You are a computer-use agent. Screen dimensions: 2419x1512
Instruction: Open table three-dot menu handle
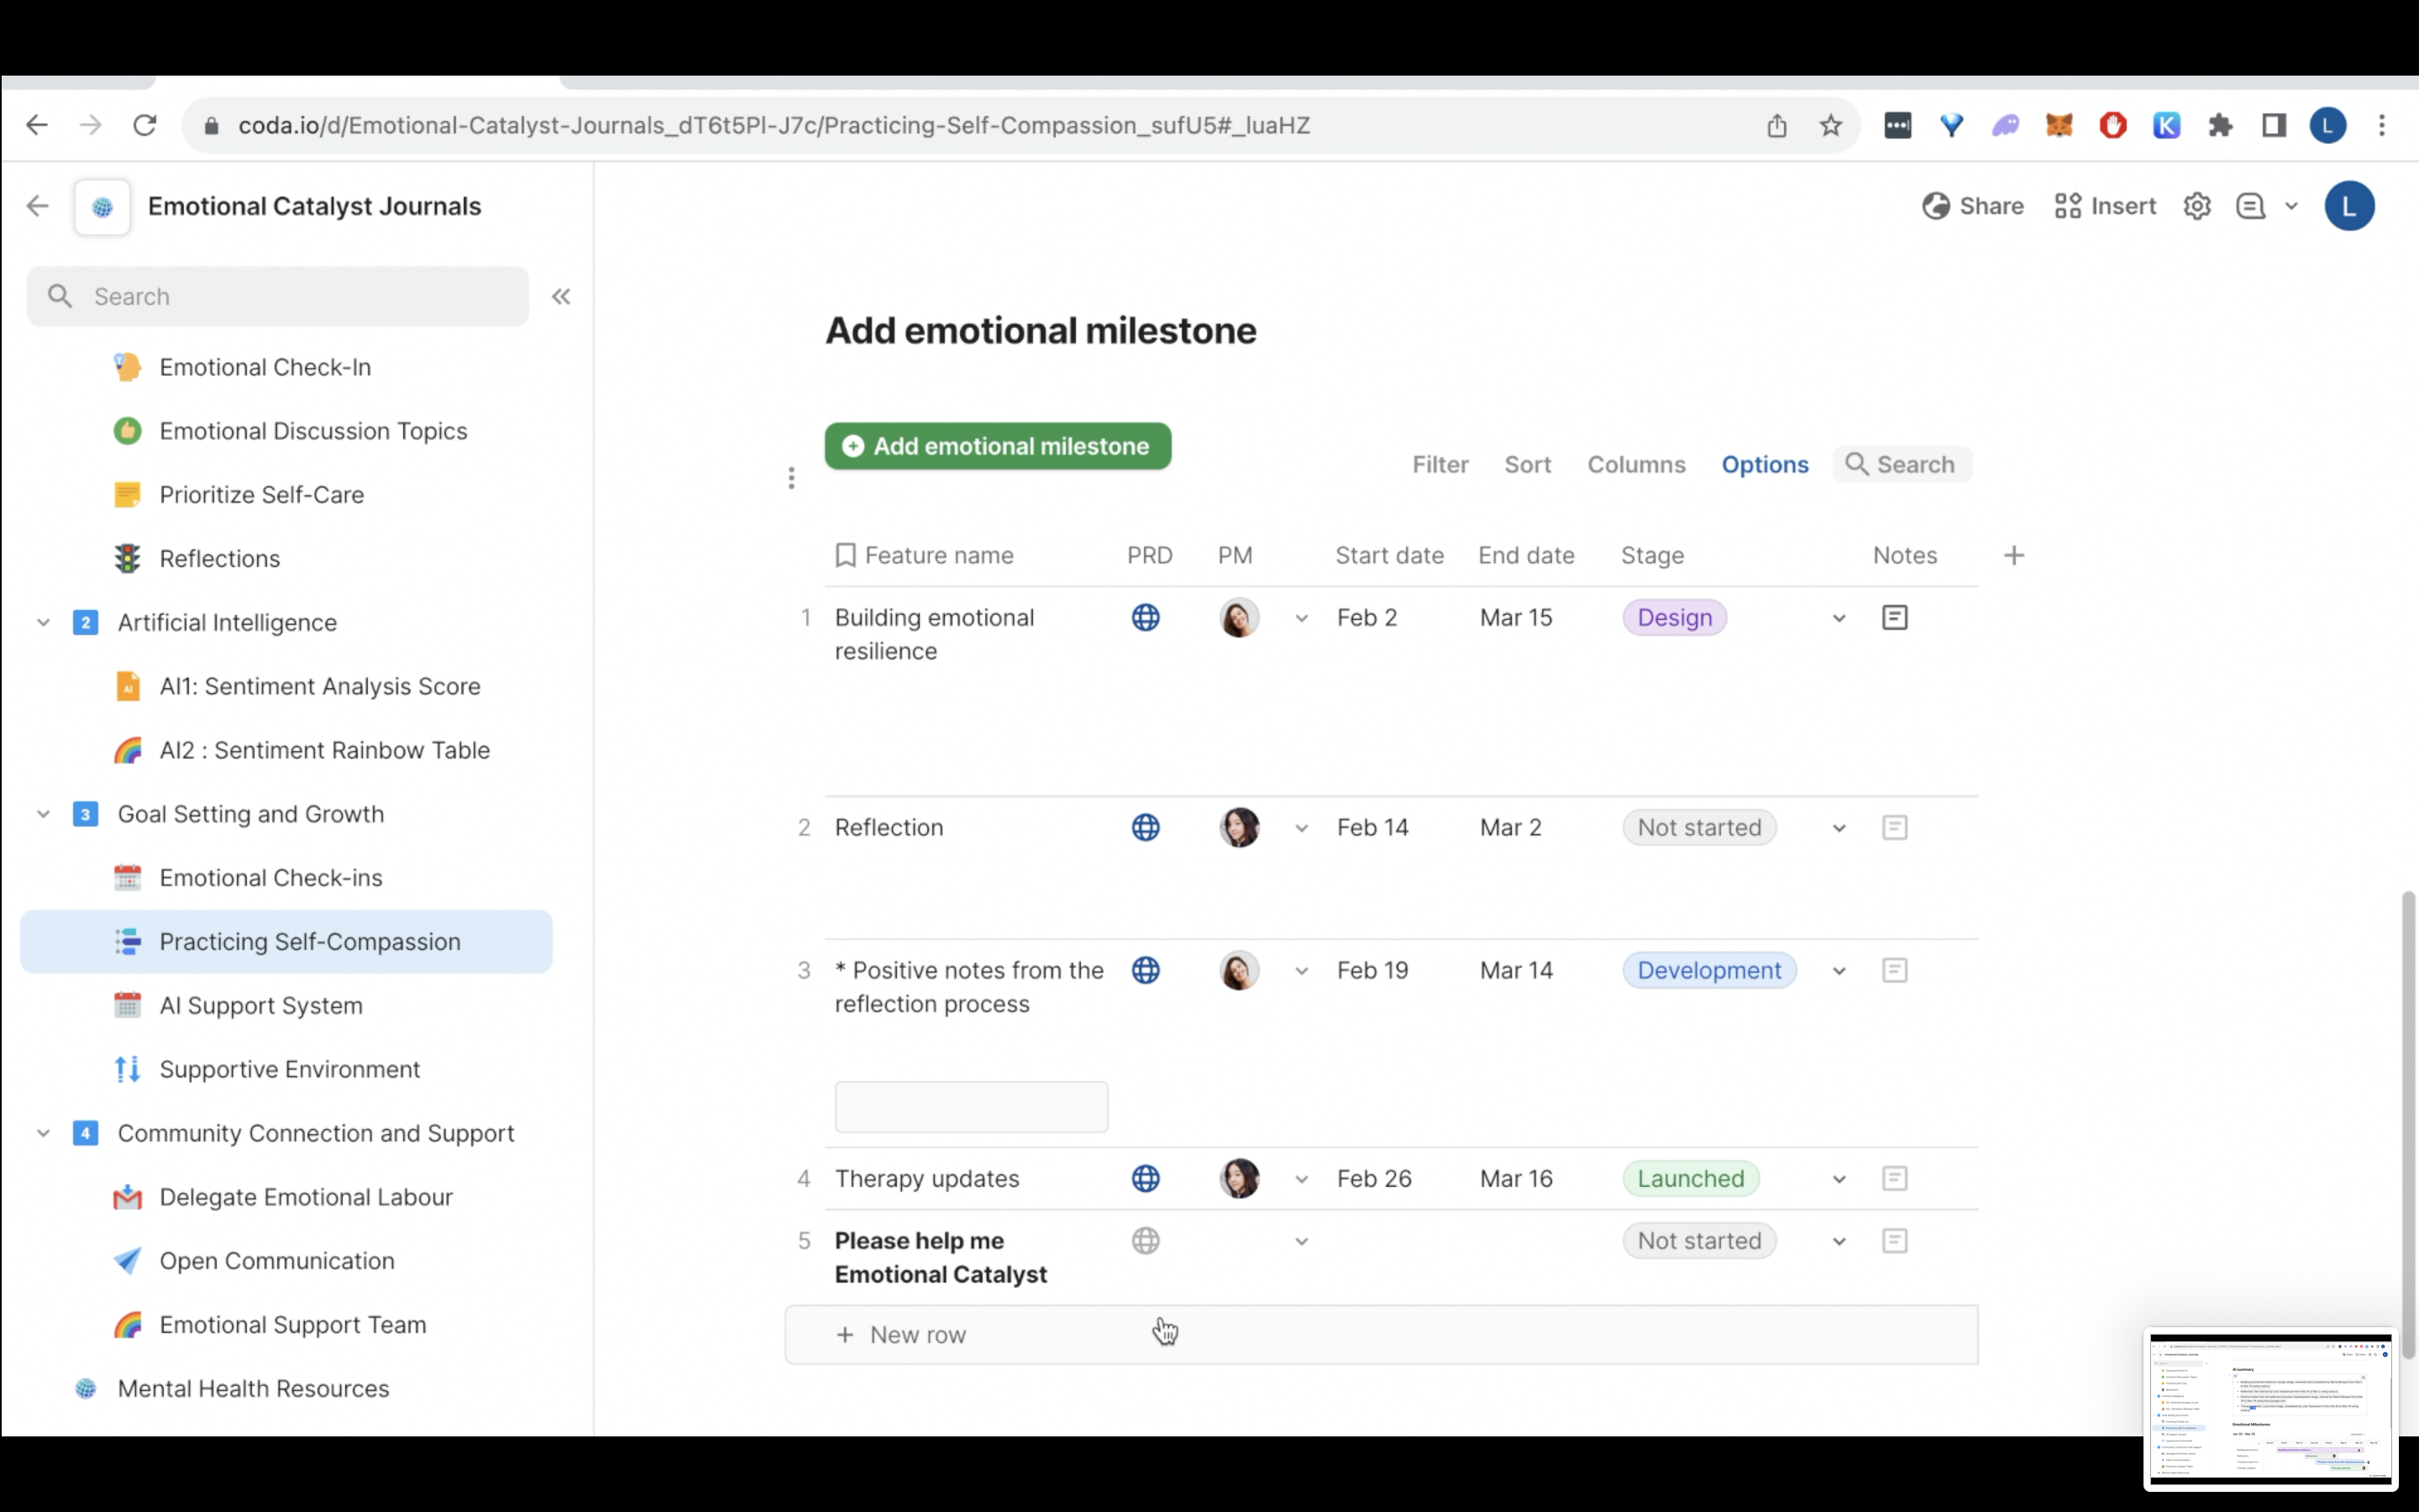(790, 478)
